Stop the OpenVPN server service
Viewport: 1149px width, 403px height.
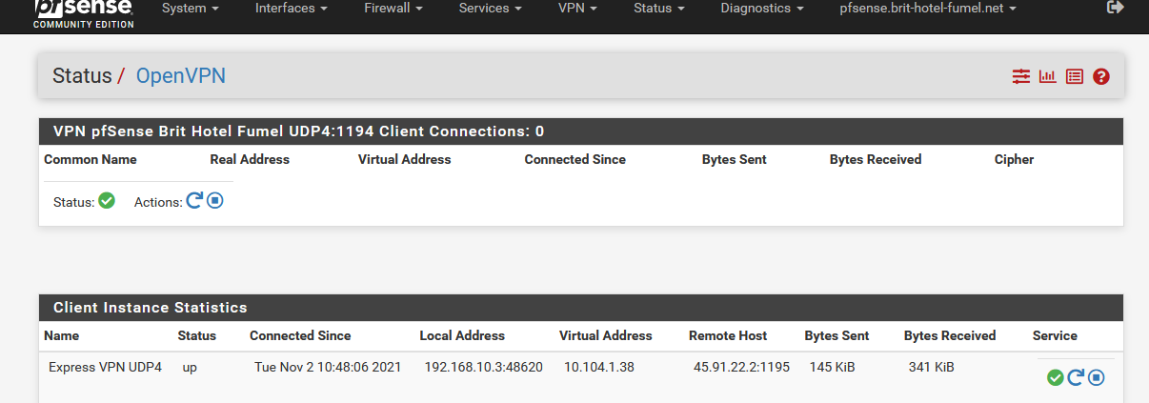[215, 201]
